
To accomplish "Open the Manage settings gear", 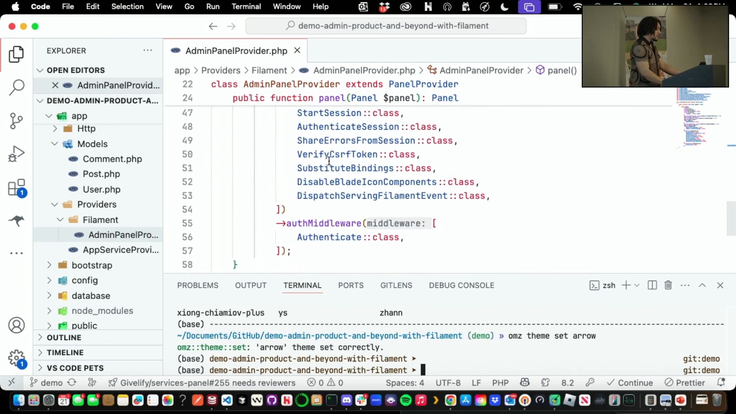I will point(16,358).
